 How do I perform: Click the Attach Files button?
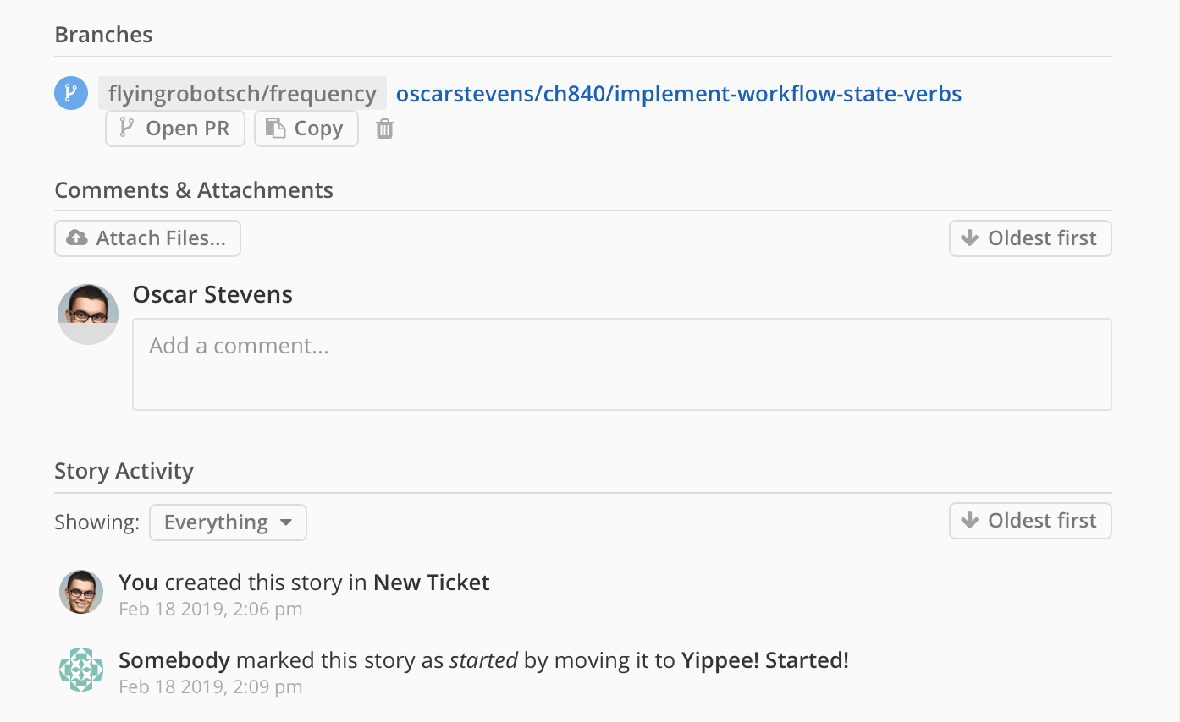[147, 238]
